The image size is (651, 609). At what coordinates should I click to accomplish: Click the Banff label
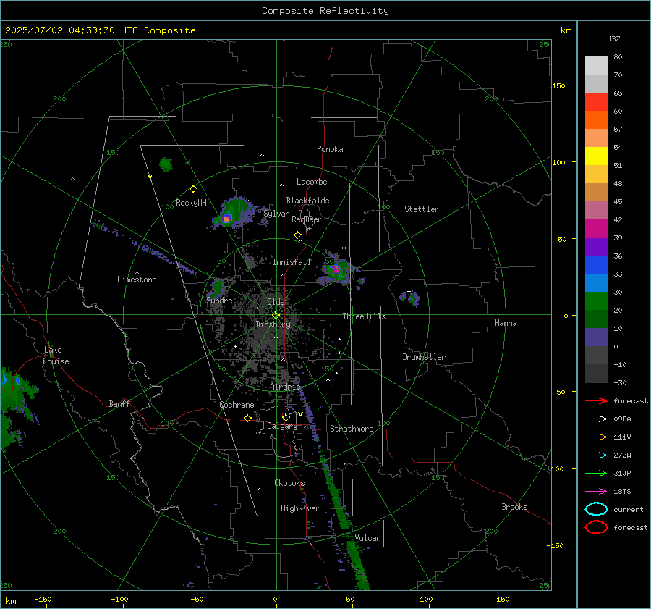119,404
